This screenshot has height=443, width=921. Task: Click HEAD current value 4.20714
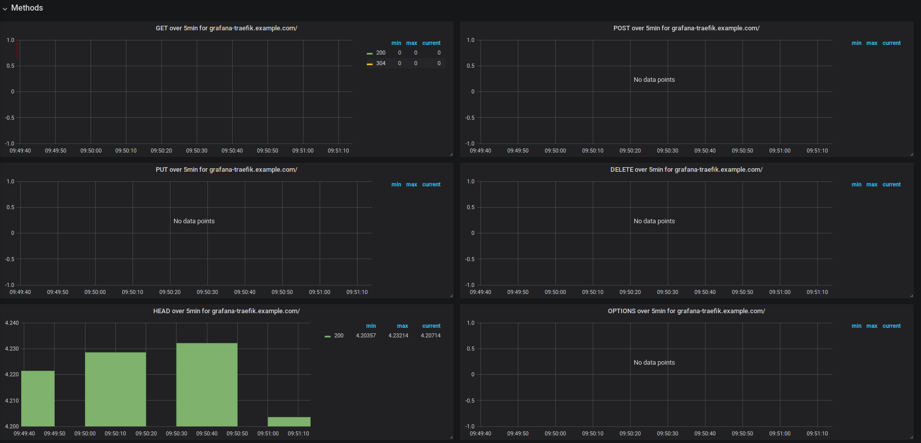pyautogui.click(x=430, y=336)
